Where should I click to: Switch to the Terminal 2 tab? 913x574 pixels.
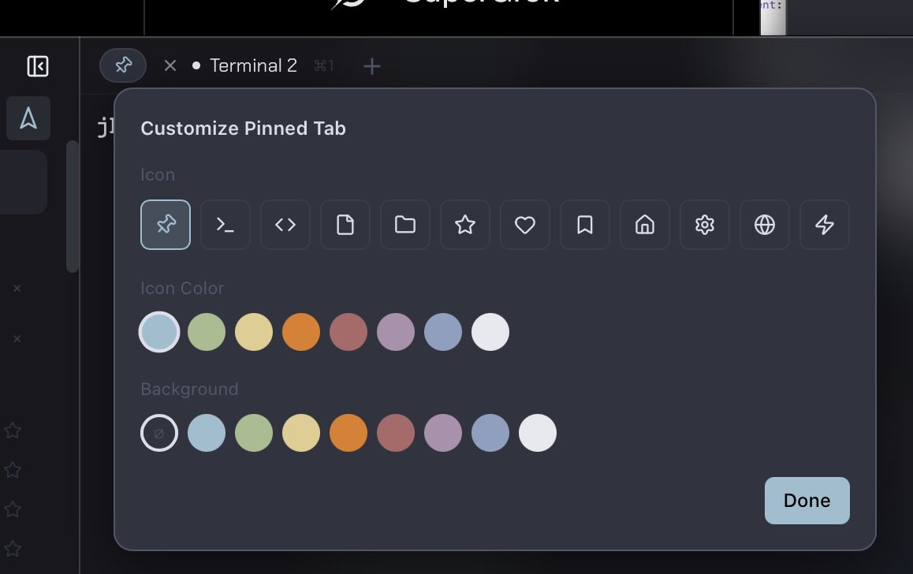pos(253,65)
